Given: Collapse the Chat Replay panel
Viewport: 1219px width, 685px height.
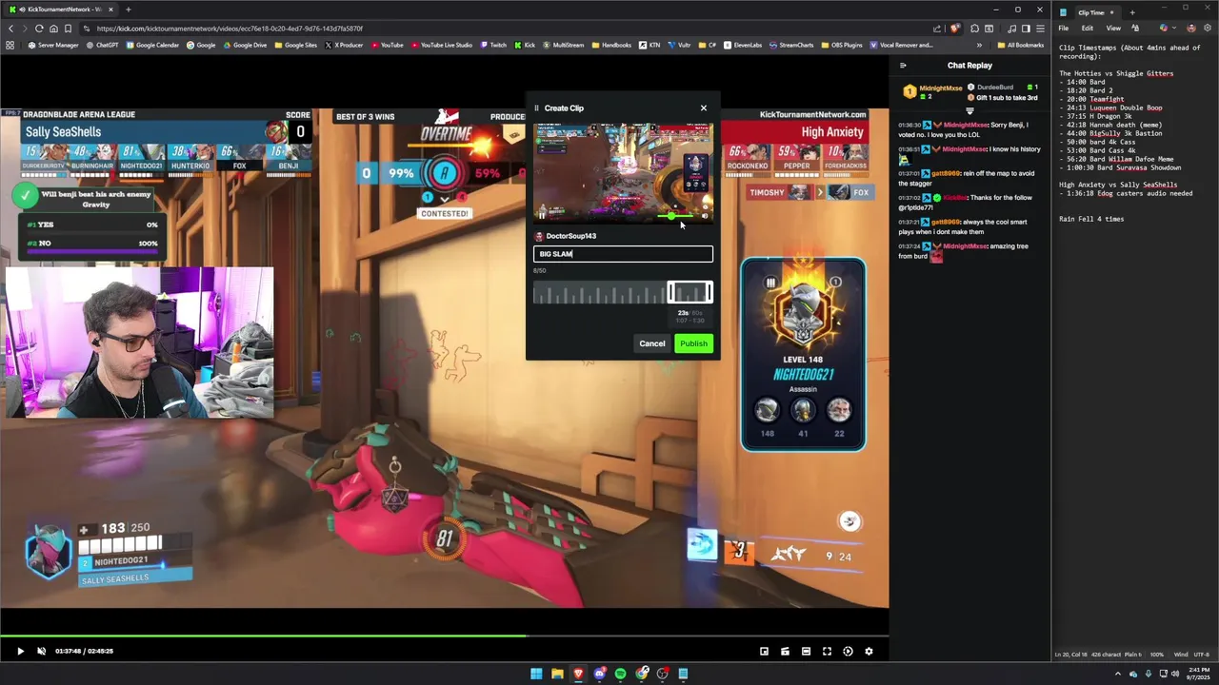Looking at the screenshot, I should point(903,66).
